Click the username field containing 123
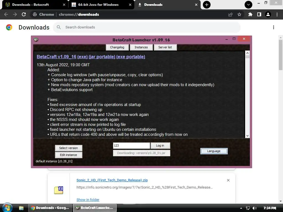The image size is (283, 212). (131, 145)
